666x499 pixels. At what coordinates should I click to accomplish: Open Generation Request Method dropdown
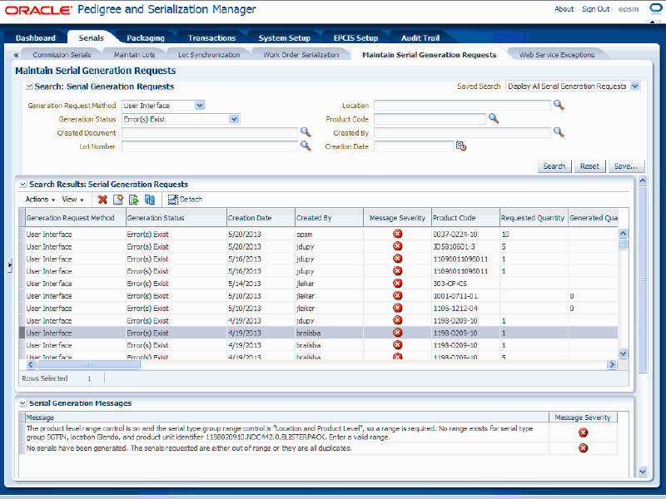pyautogui.click(x=200, y=106)
